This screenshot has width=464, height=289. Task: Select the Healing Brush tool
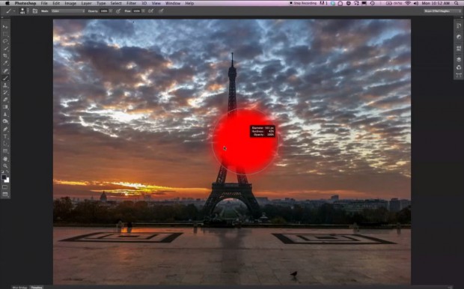(x=5, y=71)
